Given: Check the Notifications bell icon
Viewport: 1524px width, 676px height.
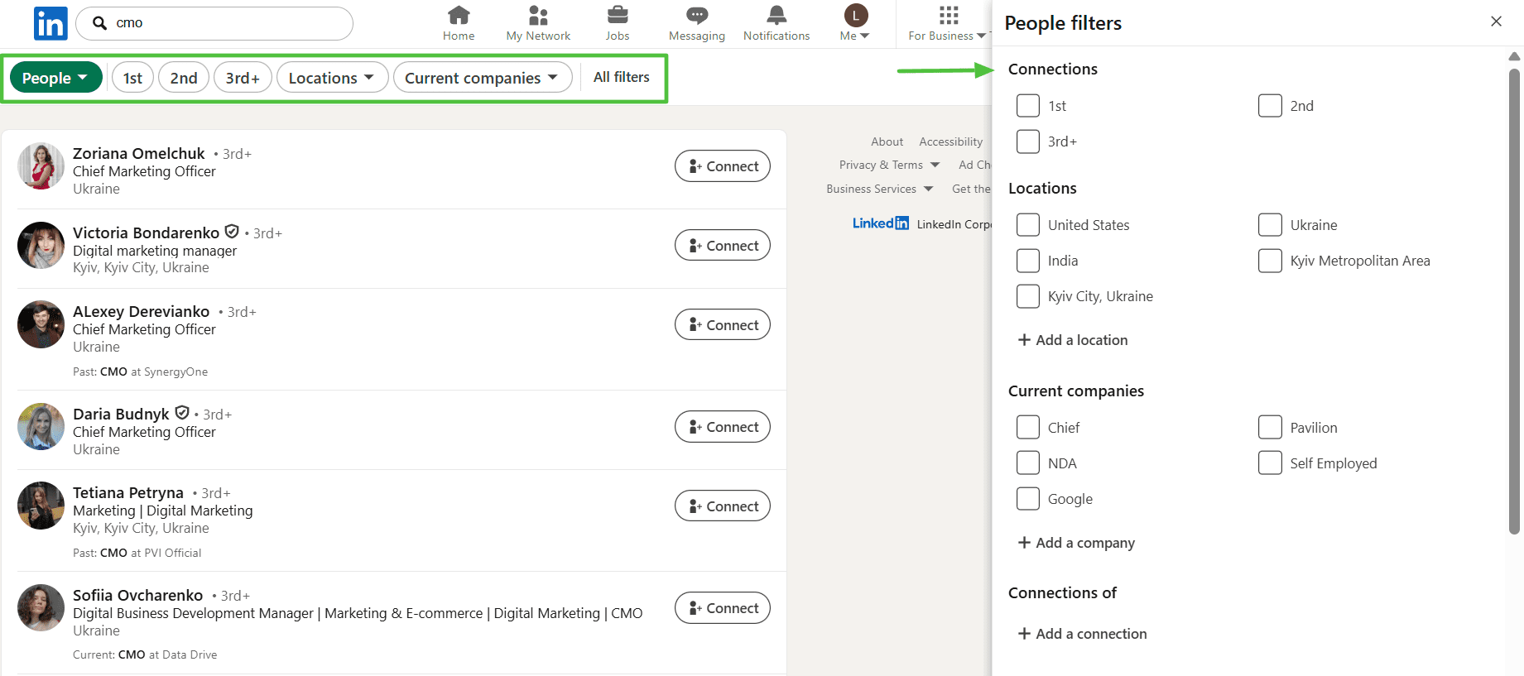Looking at the screenshot, I should tap(776, 15).
